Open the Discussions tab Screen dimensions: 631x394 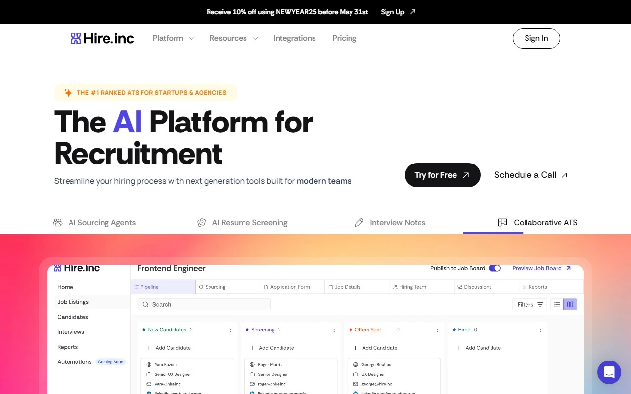click(x=486, y=287)
